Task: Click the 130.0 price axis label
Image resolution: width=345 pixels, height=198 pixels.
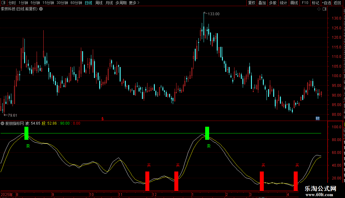Action: pyautogui.click(x=337, y=18)
